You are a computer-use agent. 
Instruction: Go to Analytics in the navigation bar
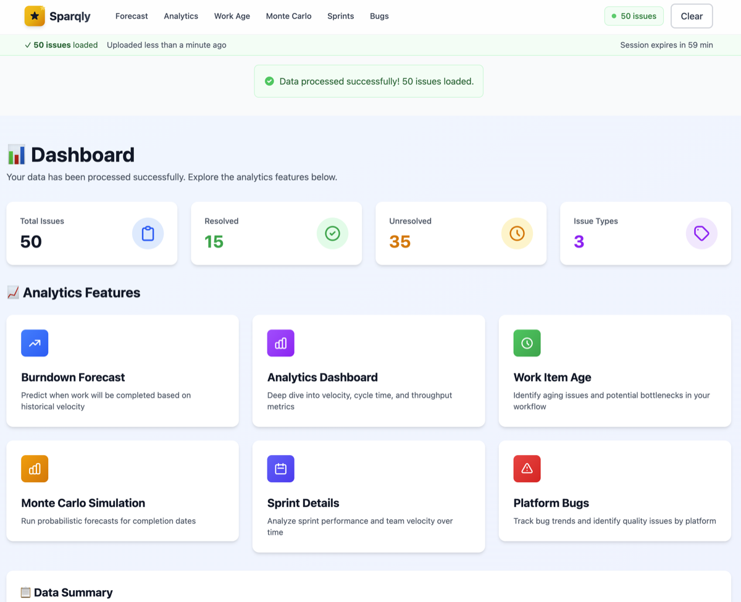click(181, 16)
